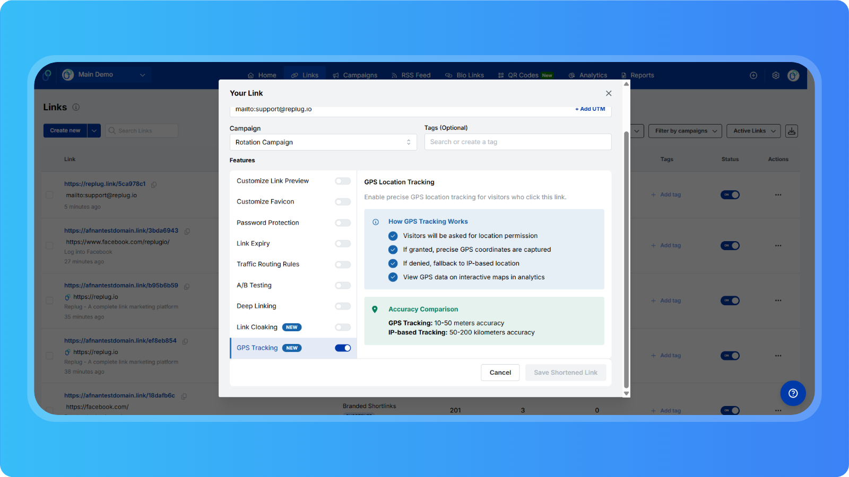The height and width of the screenshot is (477, 849).
Task: Click the blue help question mark icon
Action: 793,393
